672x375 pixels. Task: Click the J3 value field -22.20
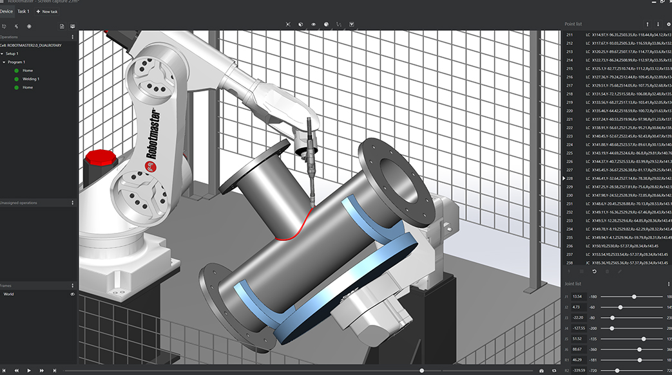[x=578, y=318]
